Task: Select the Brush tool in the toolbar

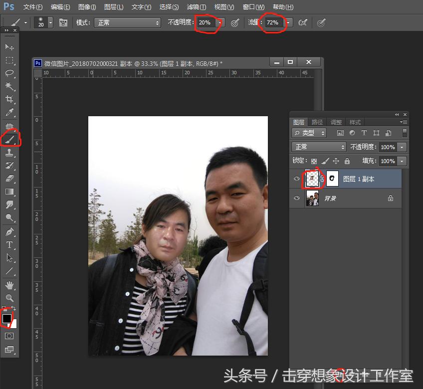Action: coord(11,138)
